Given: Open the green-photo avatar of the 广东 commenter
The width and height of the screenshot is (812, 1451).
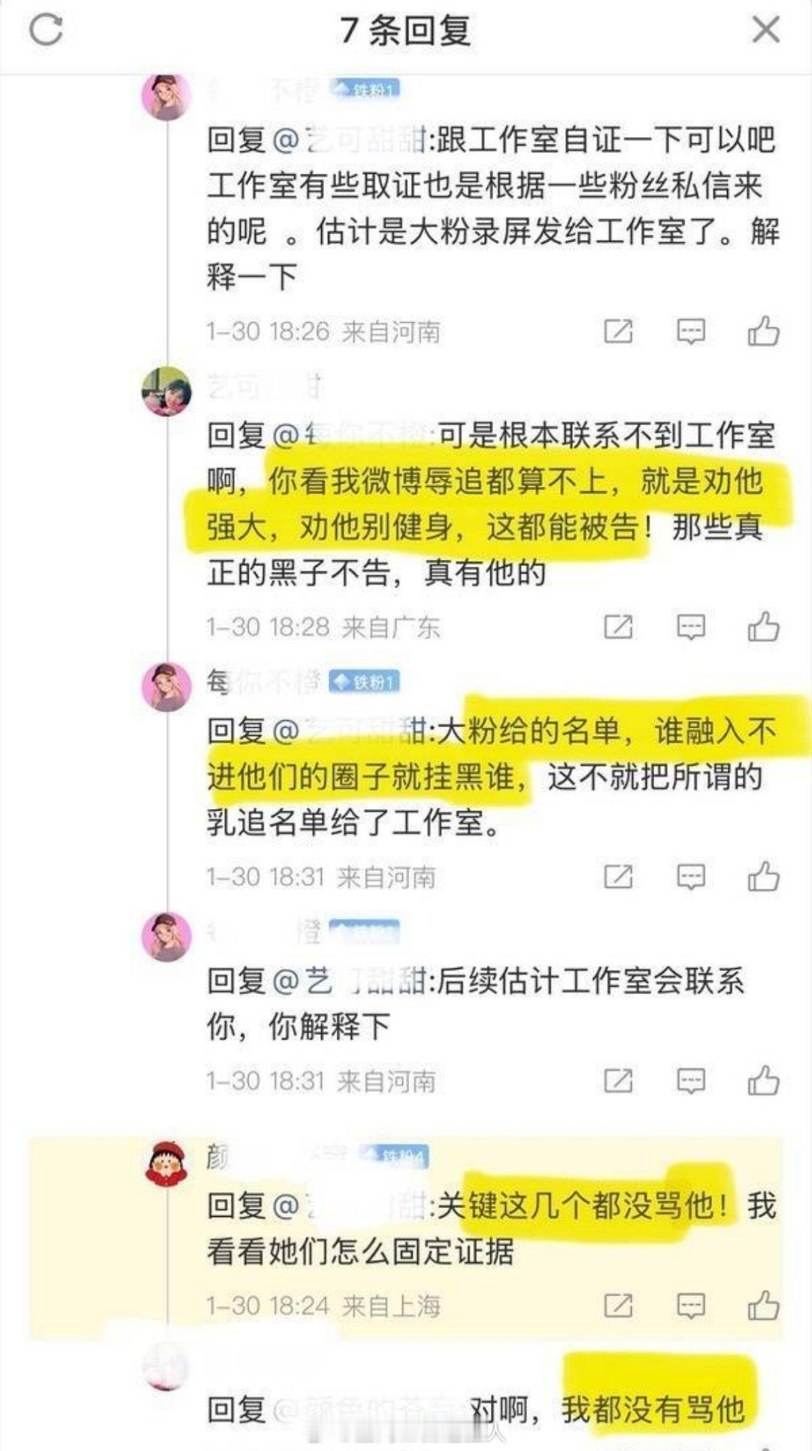Looking at the screenshot, I should click(x=167, y=391).
